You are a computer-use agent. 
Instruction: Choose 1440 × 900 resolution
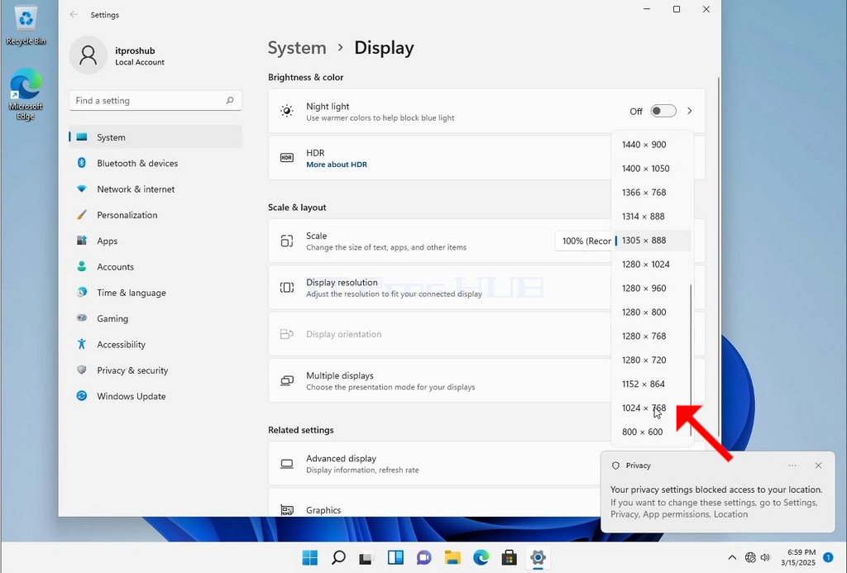pos(653,144)
